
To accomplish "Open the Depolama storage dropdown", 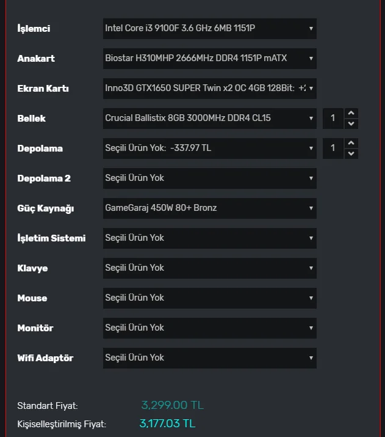I will 209,148.
